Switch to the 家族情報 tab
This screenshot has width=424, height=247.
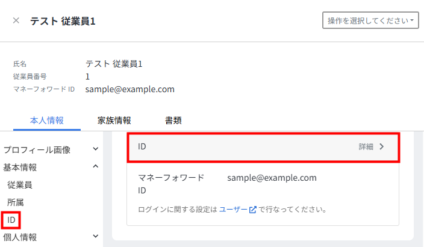[114, 120]
